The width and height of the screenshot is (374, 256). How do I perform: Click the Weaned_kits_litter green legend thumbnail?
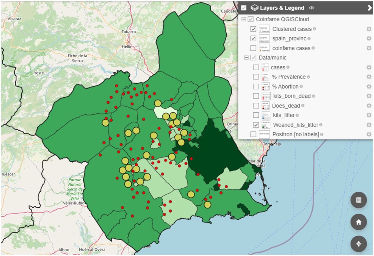266,125
